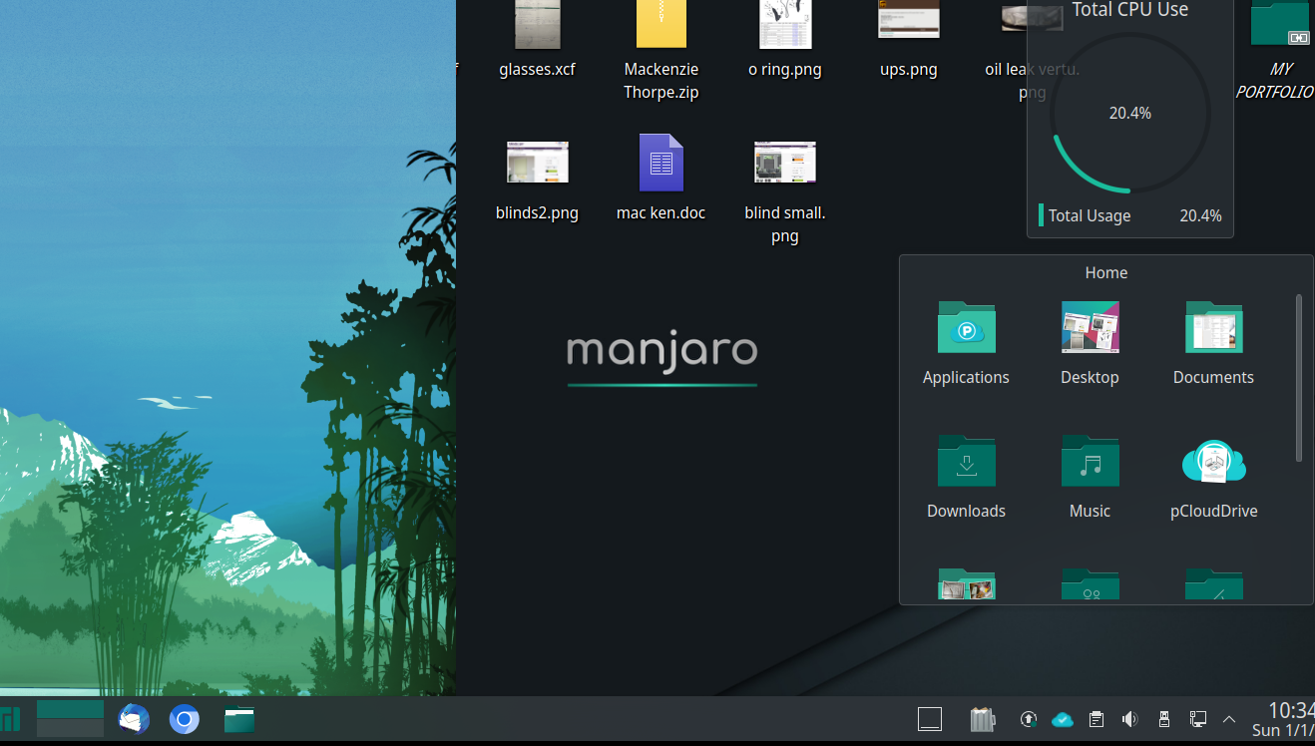This screenshot has height=746, width=1315.
Task: Select the blind small.png image file
Action: click(784, 191)
